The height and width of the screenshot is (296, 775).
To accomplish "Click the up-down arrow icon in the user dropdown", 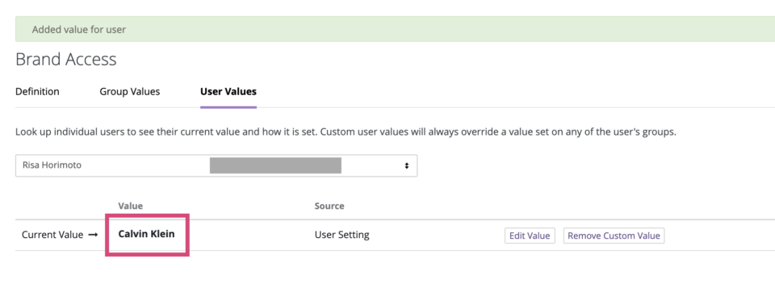I will pyautogui.click(x=406, y=165).
